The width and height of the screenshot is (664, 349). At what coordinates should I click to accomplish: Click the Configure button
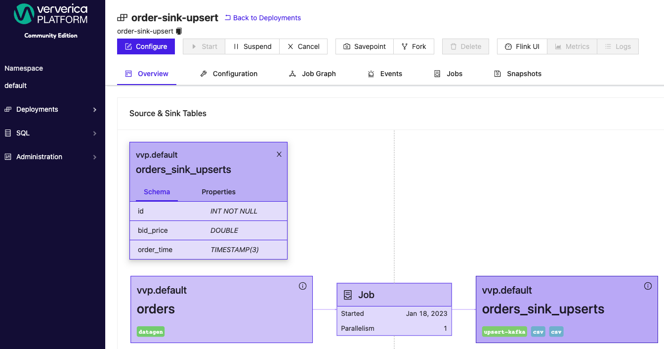[146, 46]
